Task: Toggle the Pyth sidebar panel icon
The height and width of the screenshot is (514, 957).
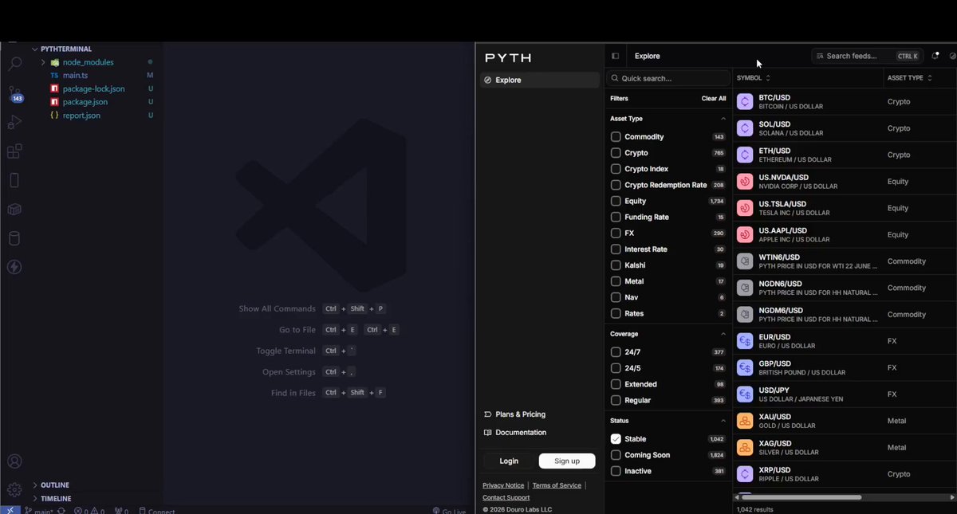Action: click(x=616, y=57)
